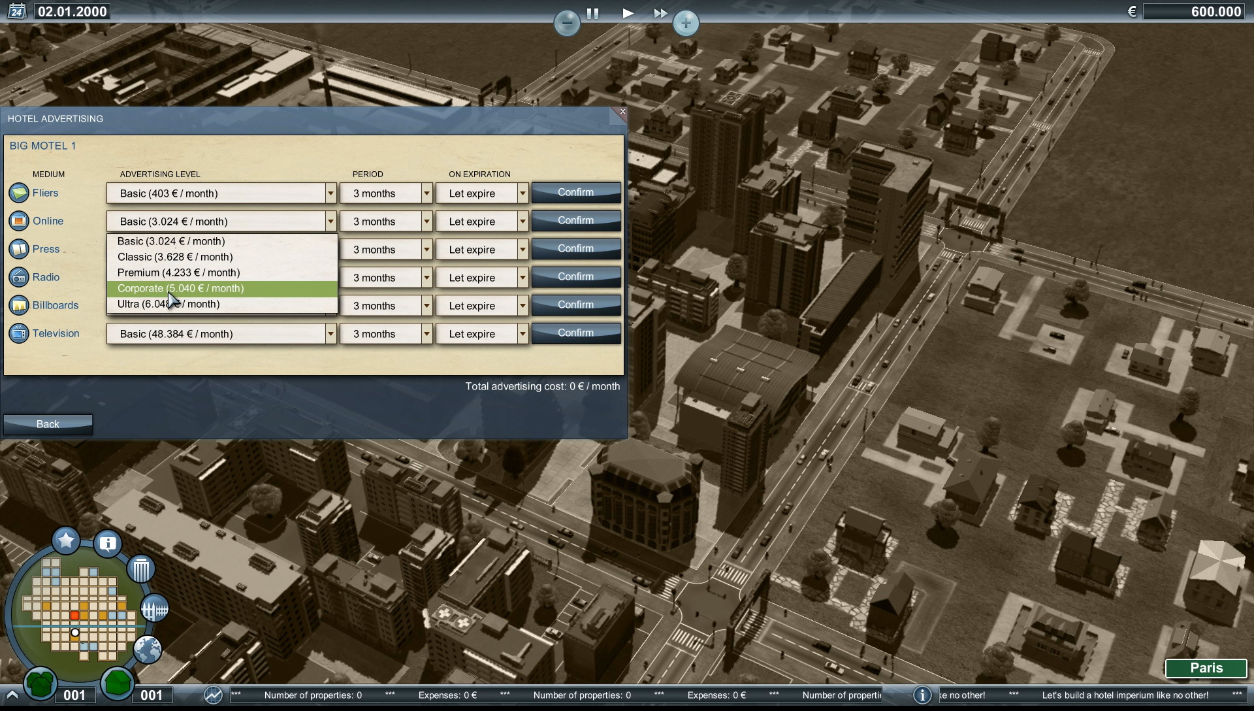Image resolution: width=1254 pixels, height=711 pixels.
Task: Confirm the Fliers advertising campaign
Action: [x=575, y=192]
